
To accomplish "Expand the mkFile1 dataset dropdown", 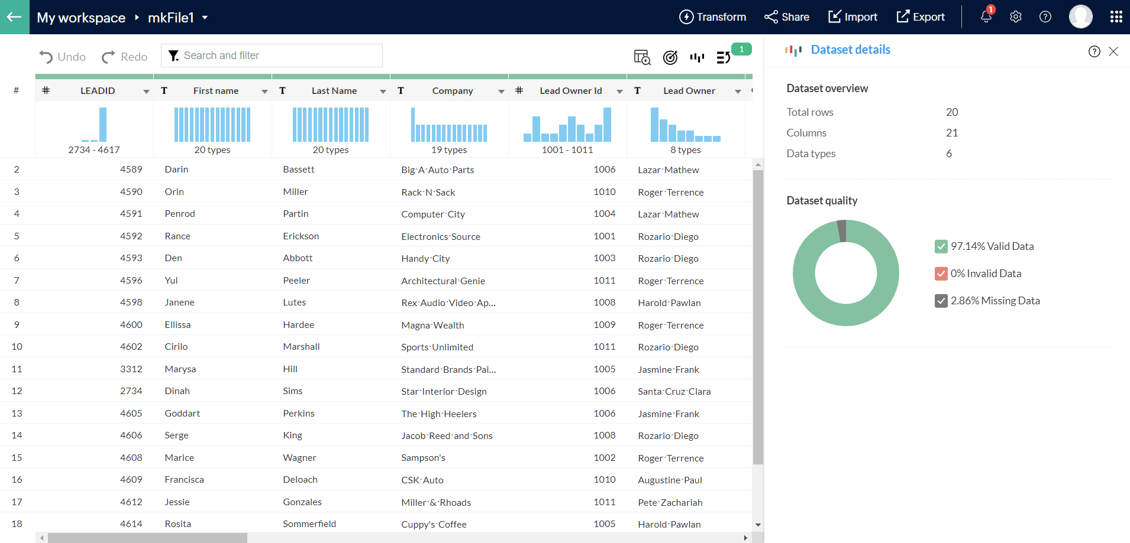I will point(205,18).
